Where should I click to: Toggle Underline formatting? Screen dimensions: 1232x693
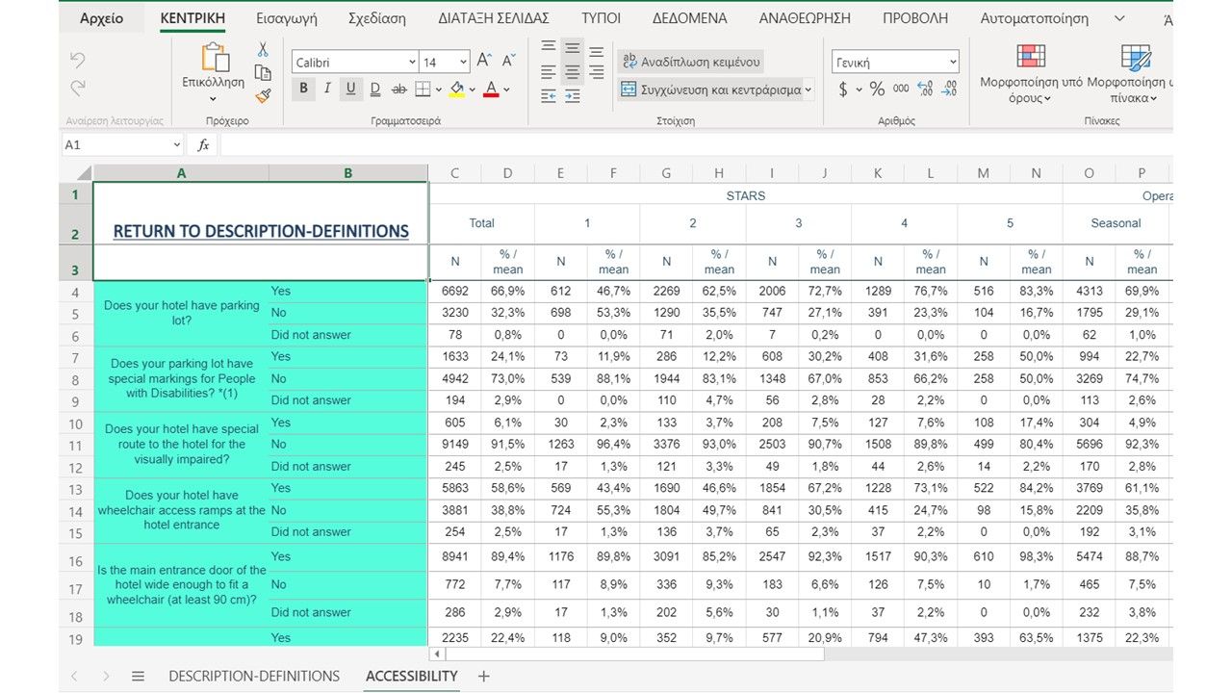pos(351,90)
